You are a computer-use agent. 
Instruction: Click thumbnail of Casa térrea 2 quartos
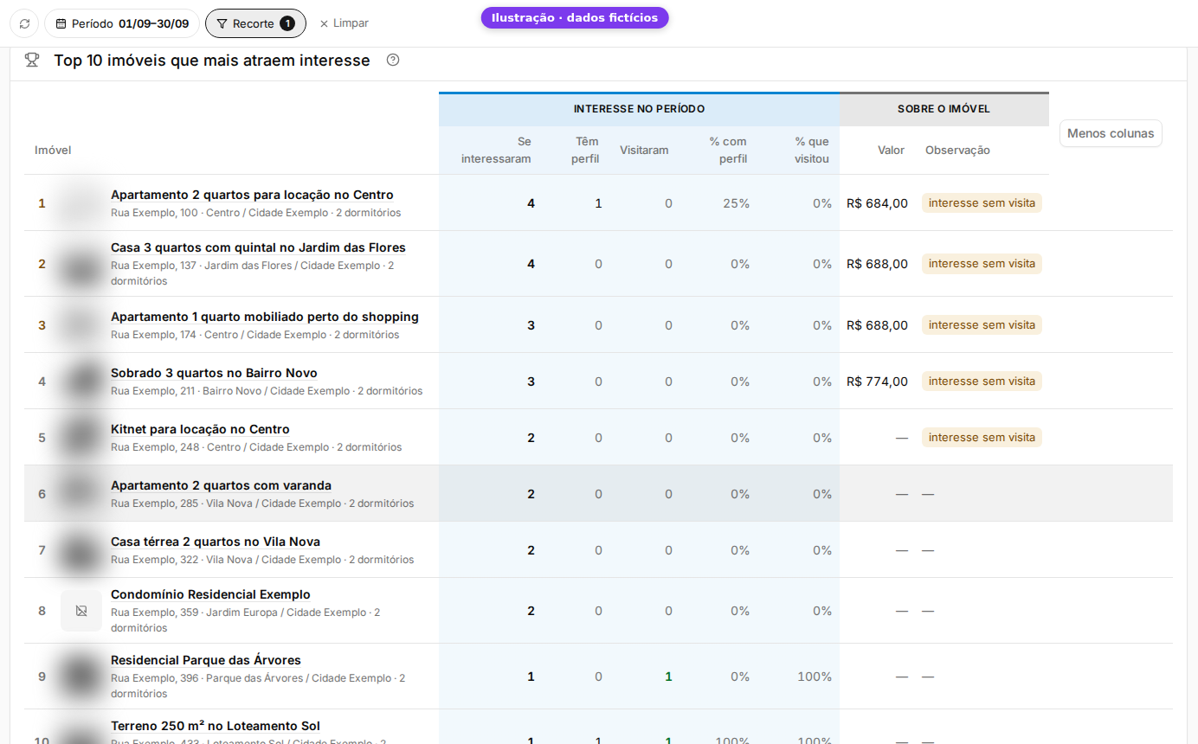[x=81, y=549]
